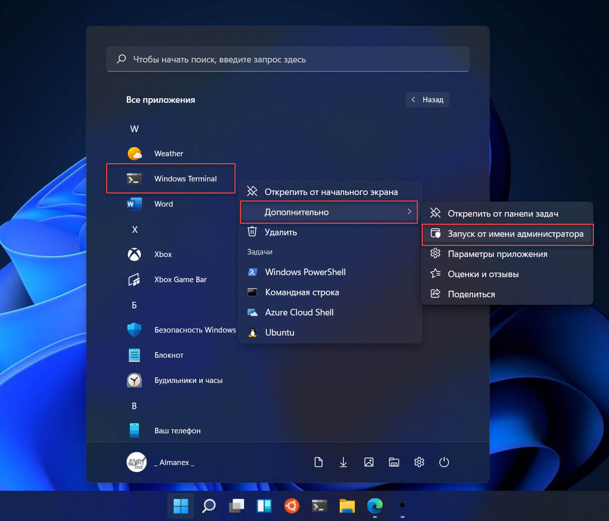Click the Ubuntu penguin task icon
Image resolution: width=609 pixels, height=521 pixels.
[x=253, y=333]
